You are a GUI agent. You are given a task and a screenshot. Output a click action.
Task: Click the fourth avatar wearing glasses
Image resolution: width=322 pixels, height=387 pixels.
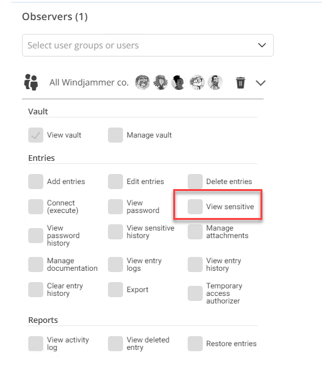pyautogui.click(x=197, y=82)
